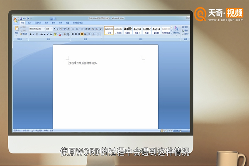Align text left

click(x=73, y=34)
